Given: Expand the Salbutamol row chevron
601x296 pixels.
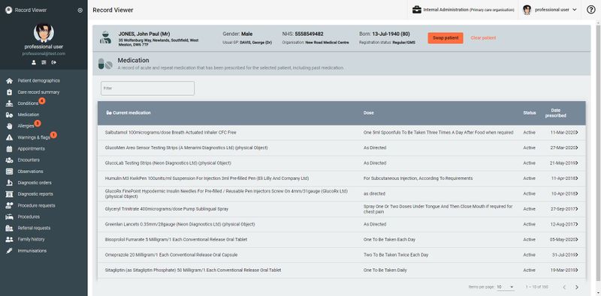Looking at the screenshot, I should (577, 133).
